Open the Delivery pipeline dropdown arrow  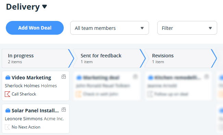click(45, 7)
